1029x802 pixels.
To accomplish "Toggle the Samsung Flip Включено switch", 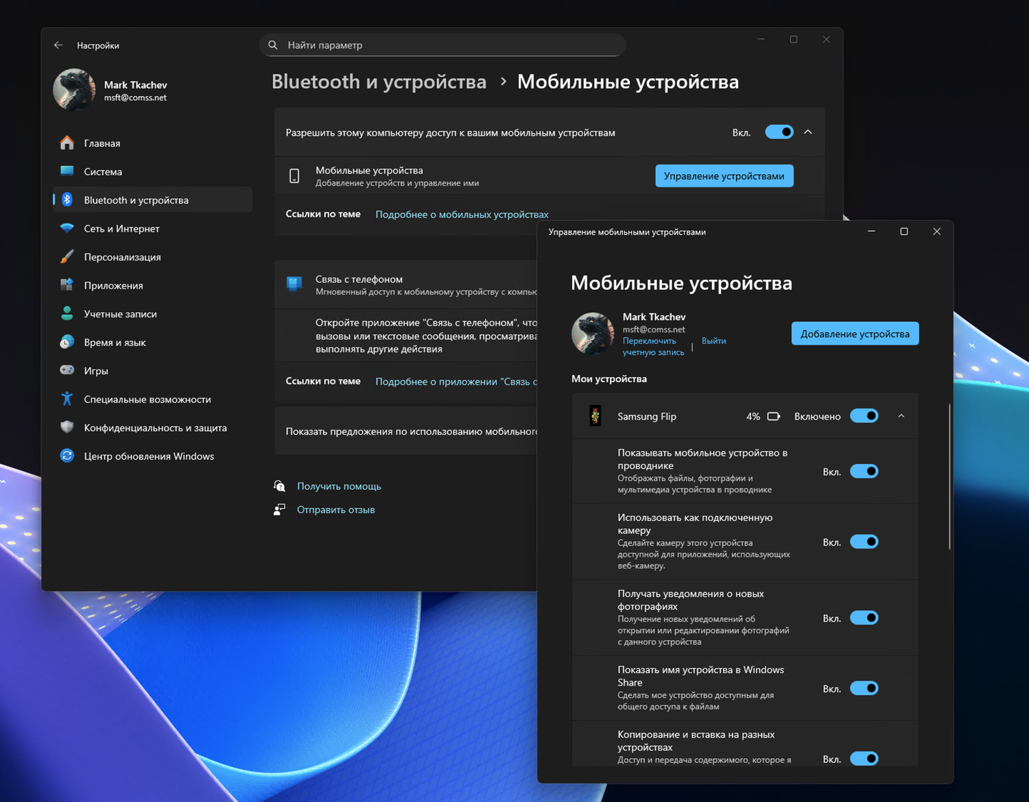I will (864, 416).
